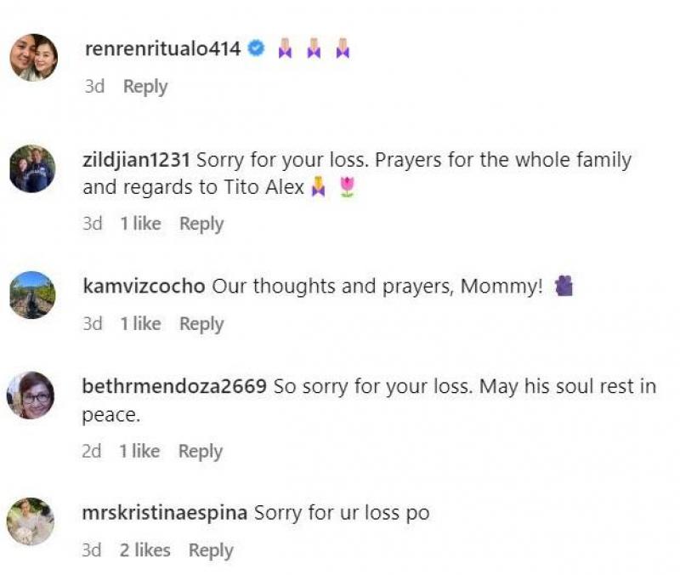The image size is (680, 575).
Task: Click the verified badge beside renrenritualo414
Action: pos(256,49)
